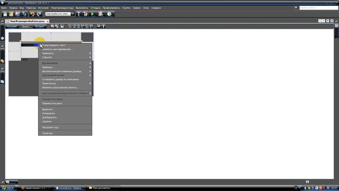
Task: Switch to the Проект design tab
Action: (x=25, y=27)
